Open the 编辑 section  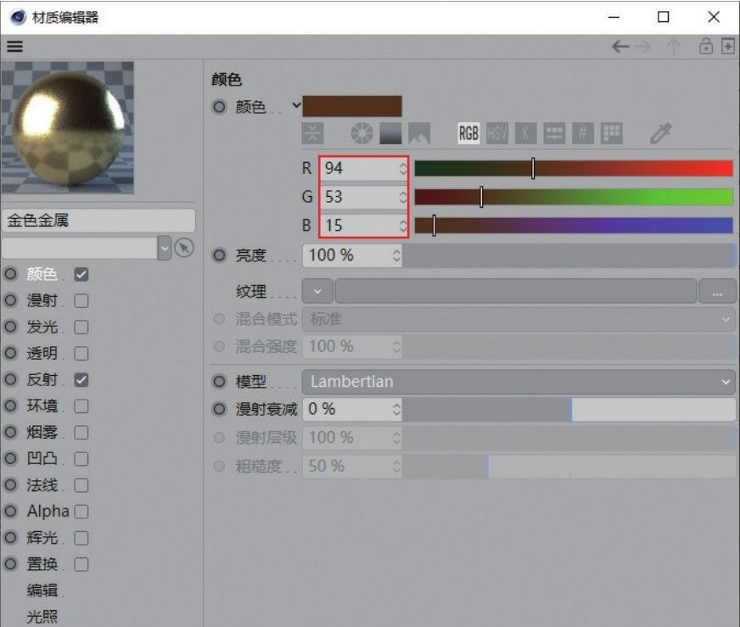[x=42, y=591]
